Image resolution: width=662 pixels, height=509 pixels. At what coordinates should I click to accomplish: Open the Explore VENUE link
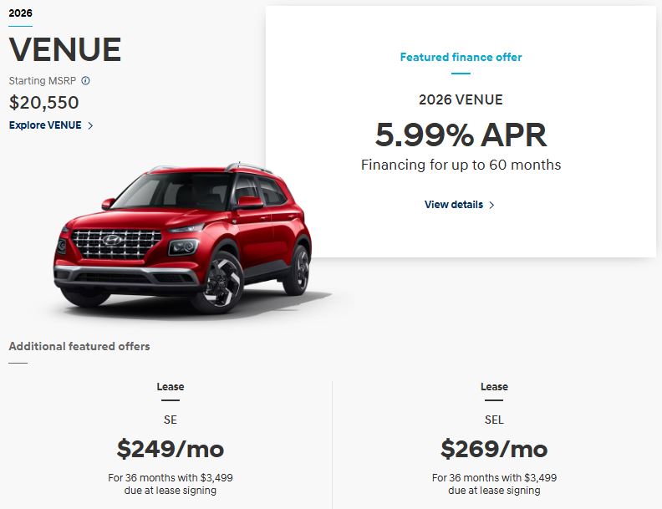click(45, 125)
